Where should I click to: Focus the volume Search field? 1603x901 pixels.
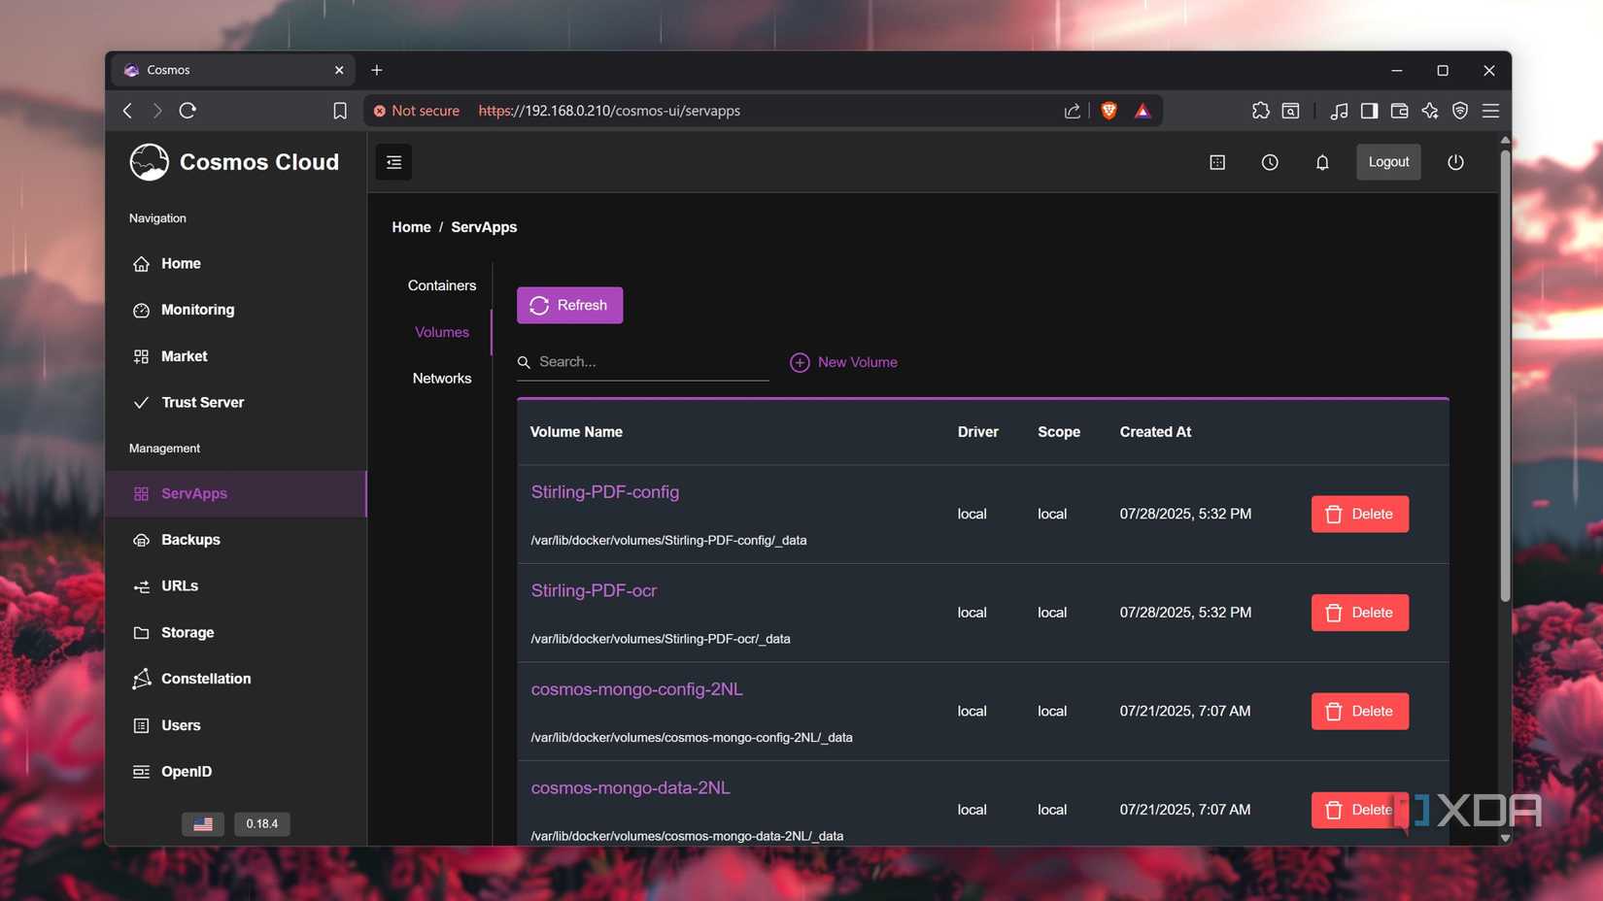[x=643, y=362]
